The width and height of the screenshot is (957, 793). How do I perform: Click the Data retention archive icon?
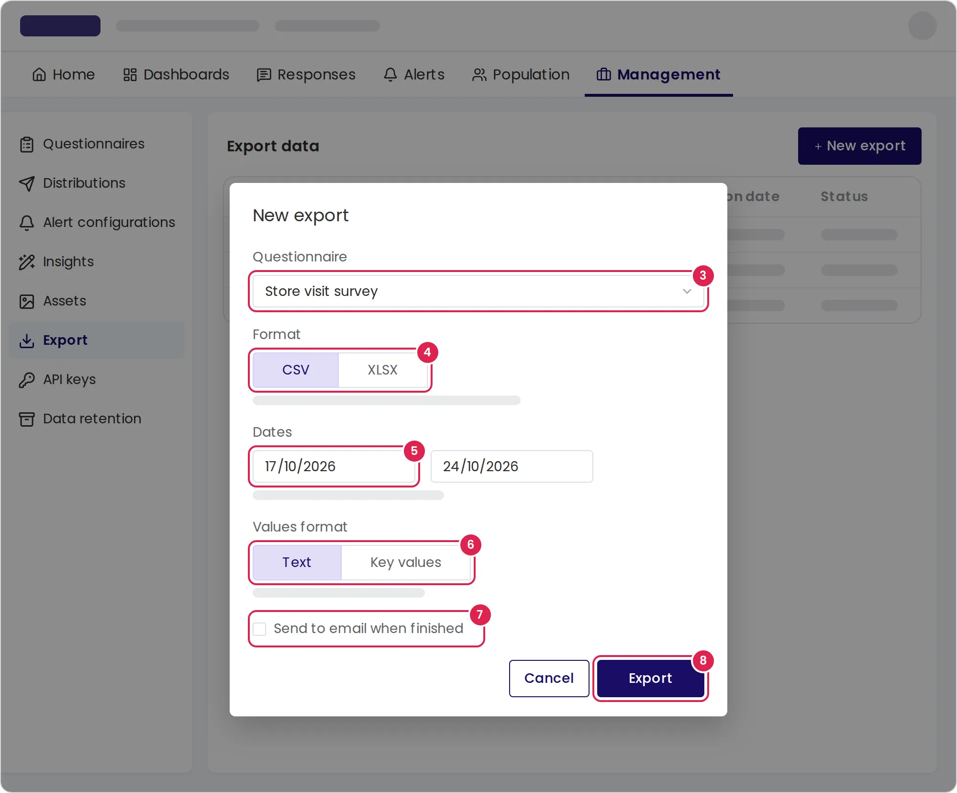coord(27,419)
